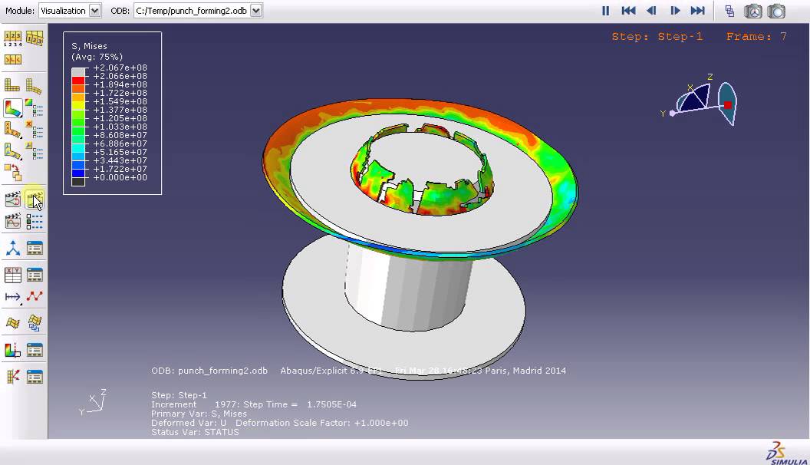Viewport: 810px width, 465px height.
Task: Plot Deformed Shape
Action: (x=35, y=85)
